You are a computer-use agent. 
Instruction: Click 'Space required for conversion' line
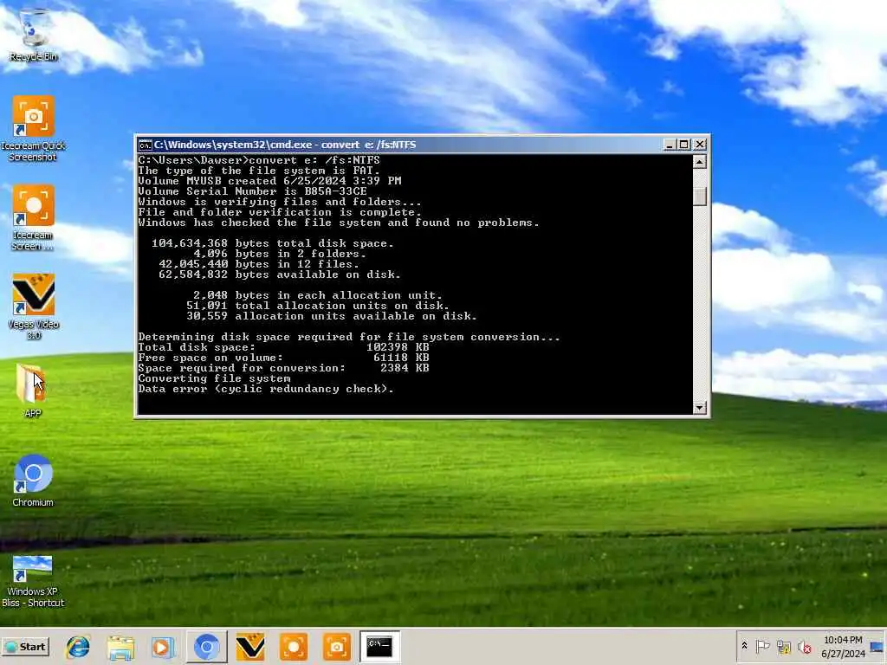[x=283, y=368]
